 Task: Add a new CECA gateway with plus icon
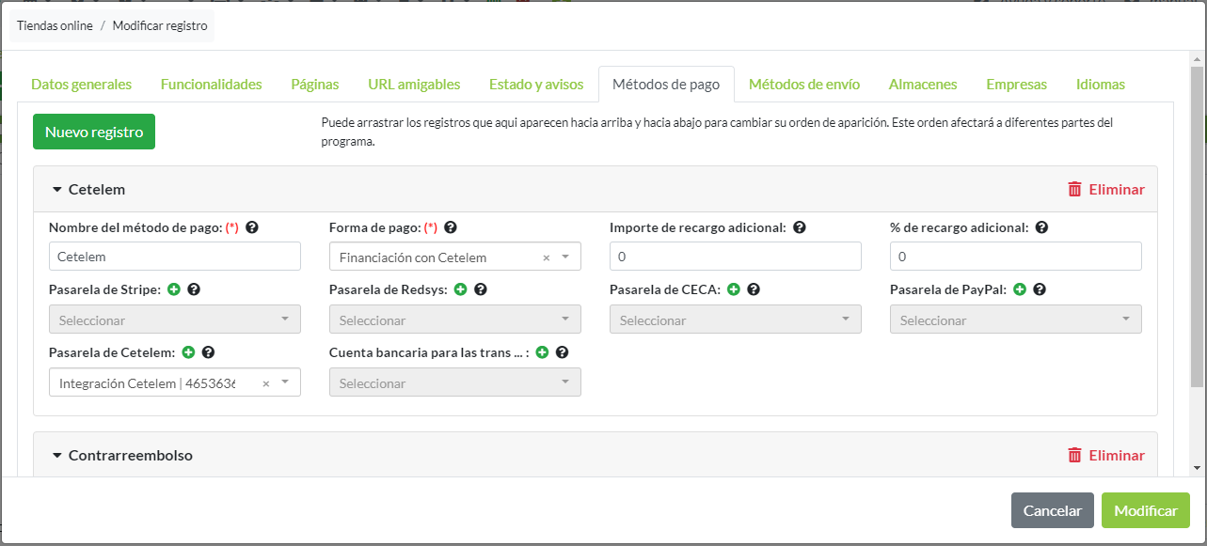point(734,290)
